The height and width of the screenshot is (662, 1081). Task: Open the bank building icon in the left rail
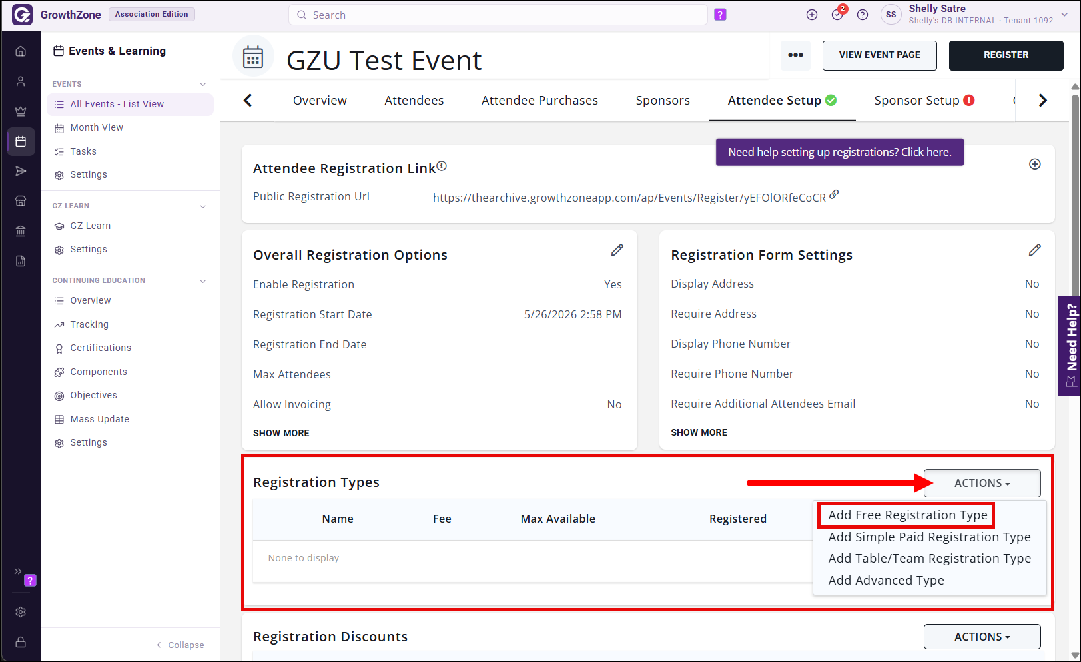click(x=21, y=231)
